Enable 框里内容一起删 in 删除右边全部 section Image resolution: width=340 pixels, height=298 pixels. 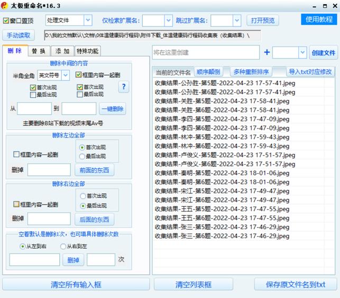[16, 204]
